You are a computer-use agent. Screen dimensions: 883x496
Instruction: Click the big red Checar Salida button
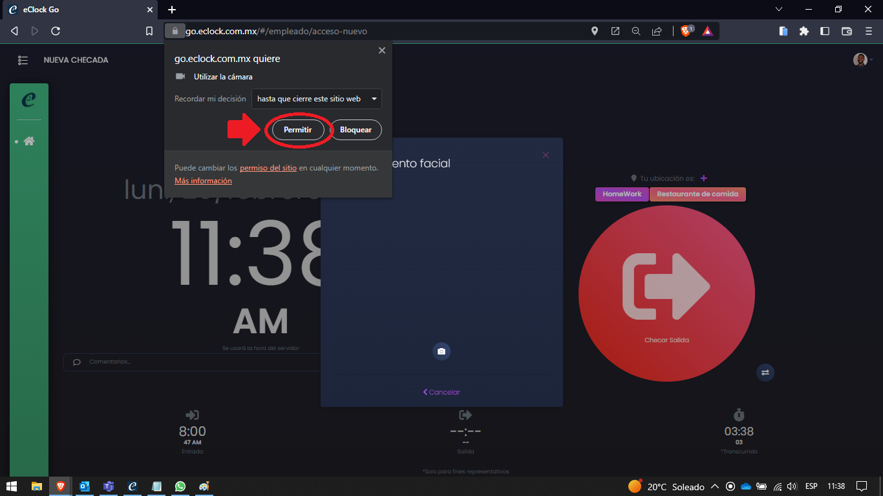(x=666, y=294)
